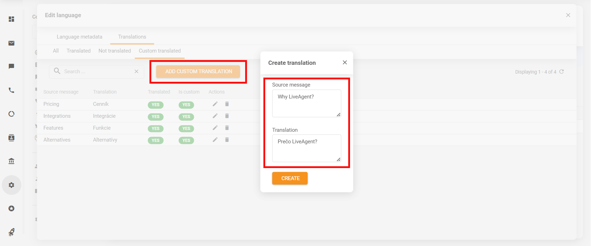Open the configuration gear icon
This screenshot has width=591, height=246.
[12, 185]
